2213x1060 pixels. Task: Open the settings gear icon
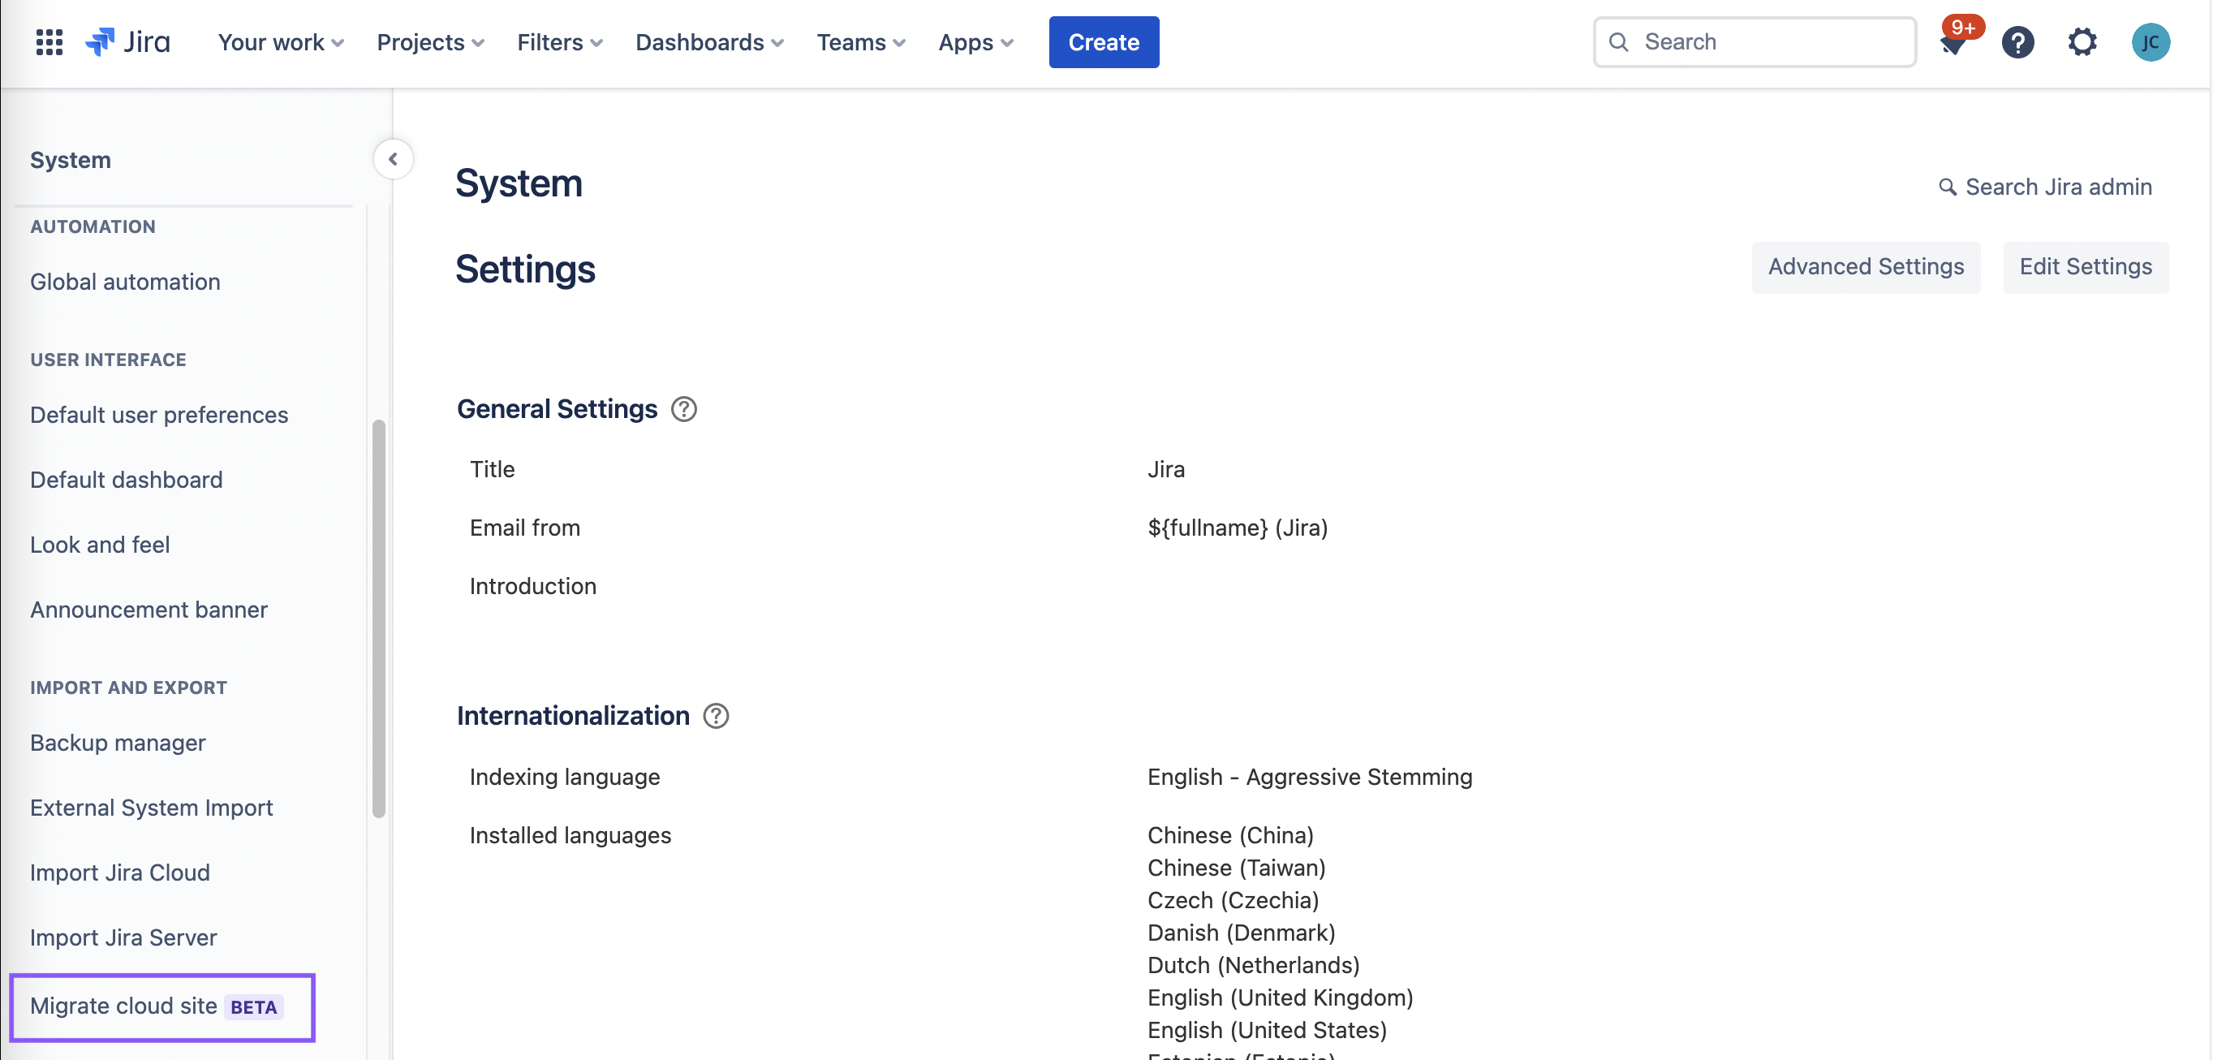pos(2082,42)
